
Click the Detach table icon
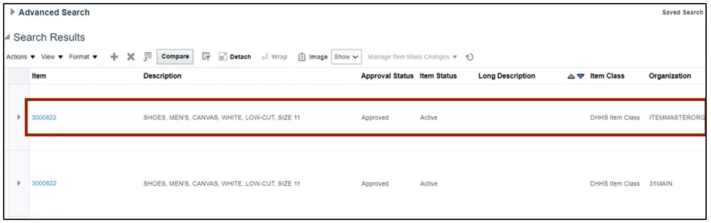[x=223, y=57]
